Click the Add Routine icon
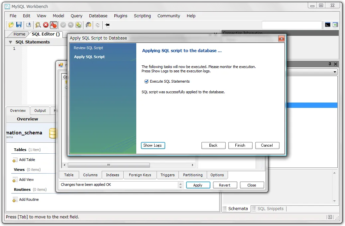The width and height of the screenshot is (345, 226). click(15, 200)
